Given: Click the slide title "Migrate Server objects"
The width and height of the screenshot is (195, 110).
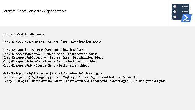Looking at the screenshot, I should click(x=22, y=11).
